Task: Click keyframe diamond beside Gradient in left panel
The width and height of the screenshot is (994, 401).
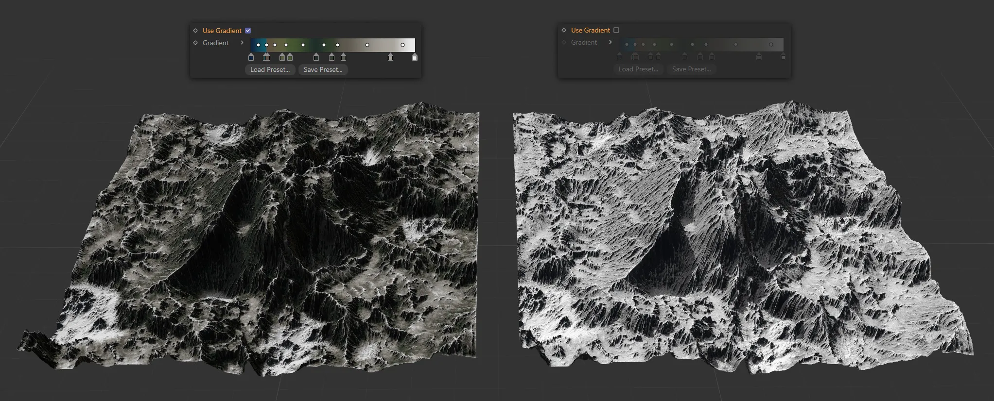Action: click(x=195, y=43)
